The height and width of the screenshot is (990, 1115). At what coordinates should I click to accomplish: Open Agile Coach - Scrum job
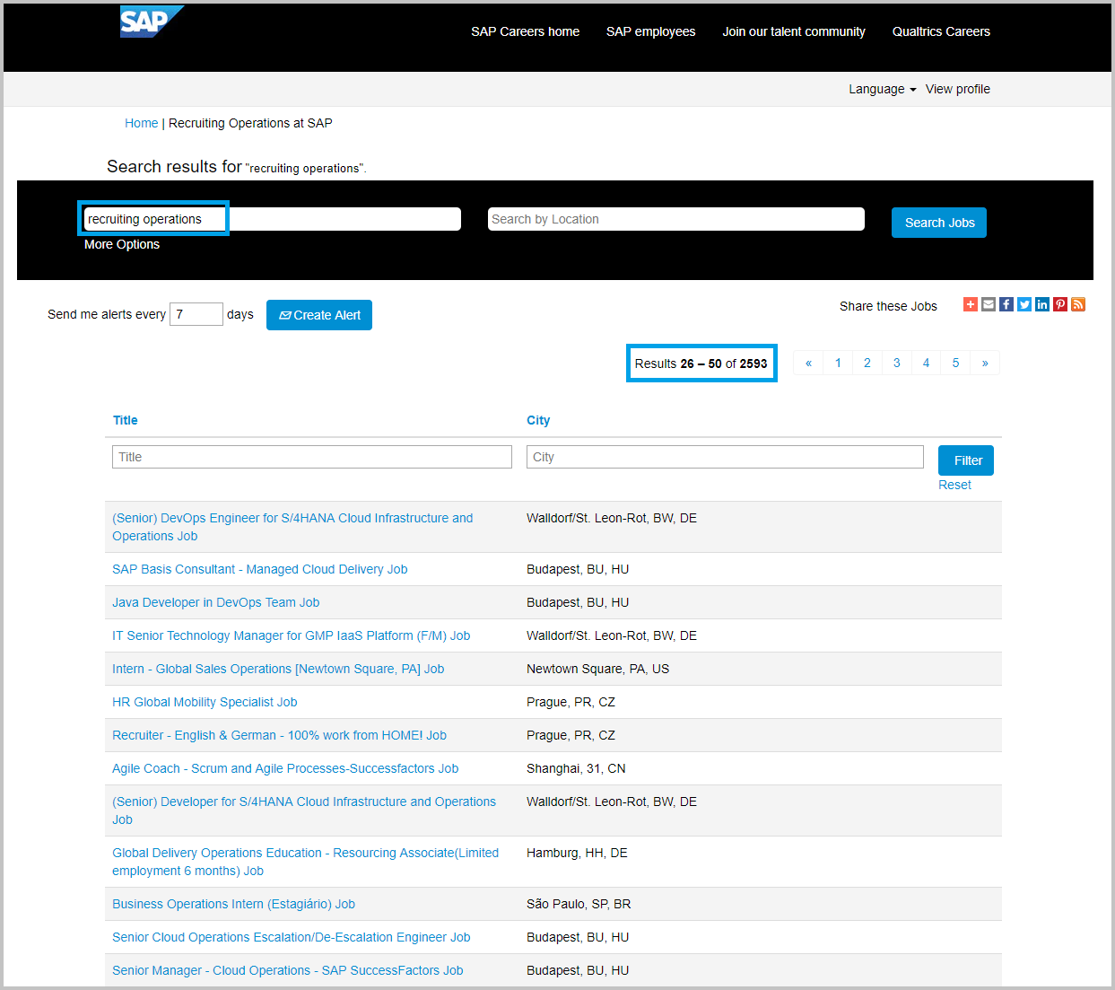[285, 768]
